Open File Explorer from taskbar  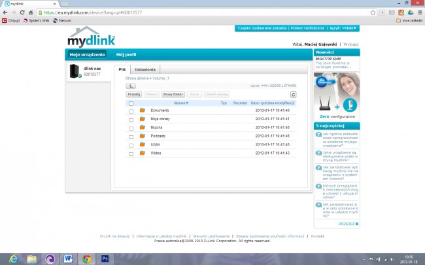32,259
